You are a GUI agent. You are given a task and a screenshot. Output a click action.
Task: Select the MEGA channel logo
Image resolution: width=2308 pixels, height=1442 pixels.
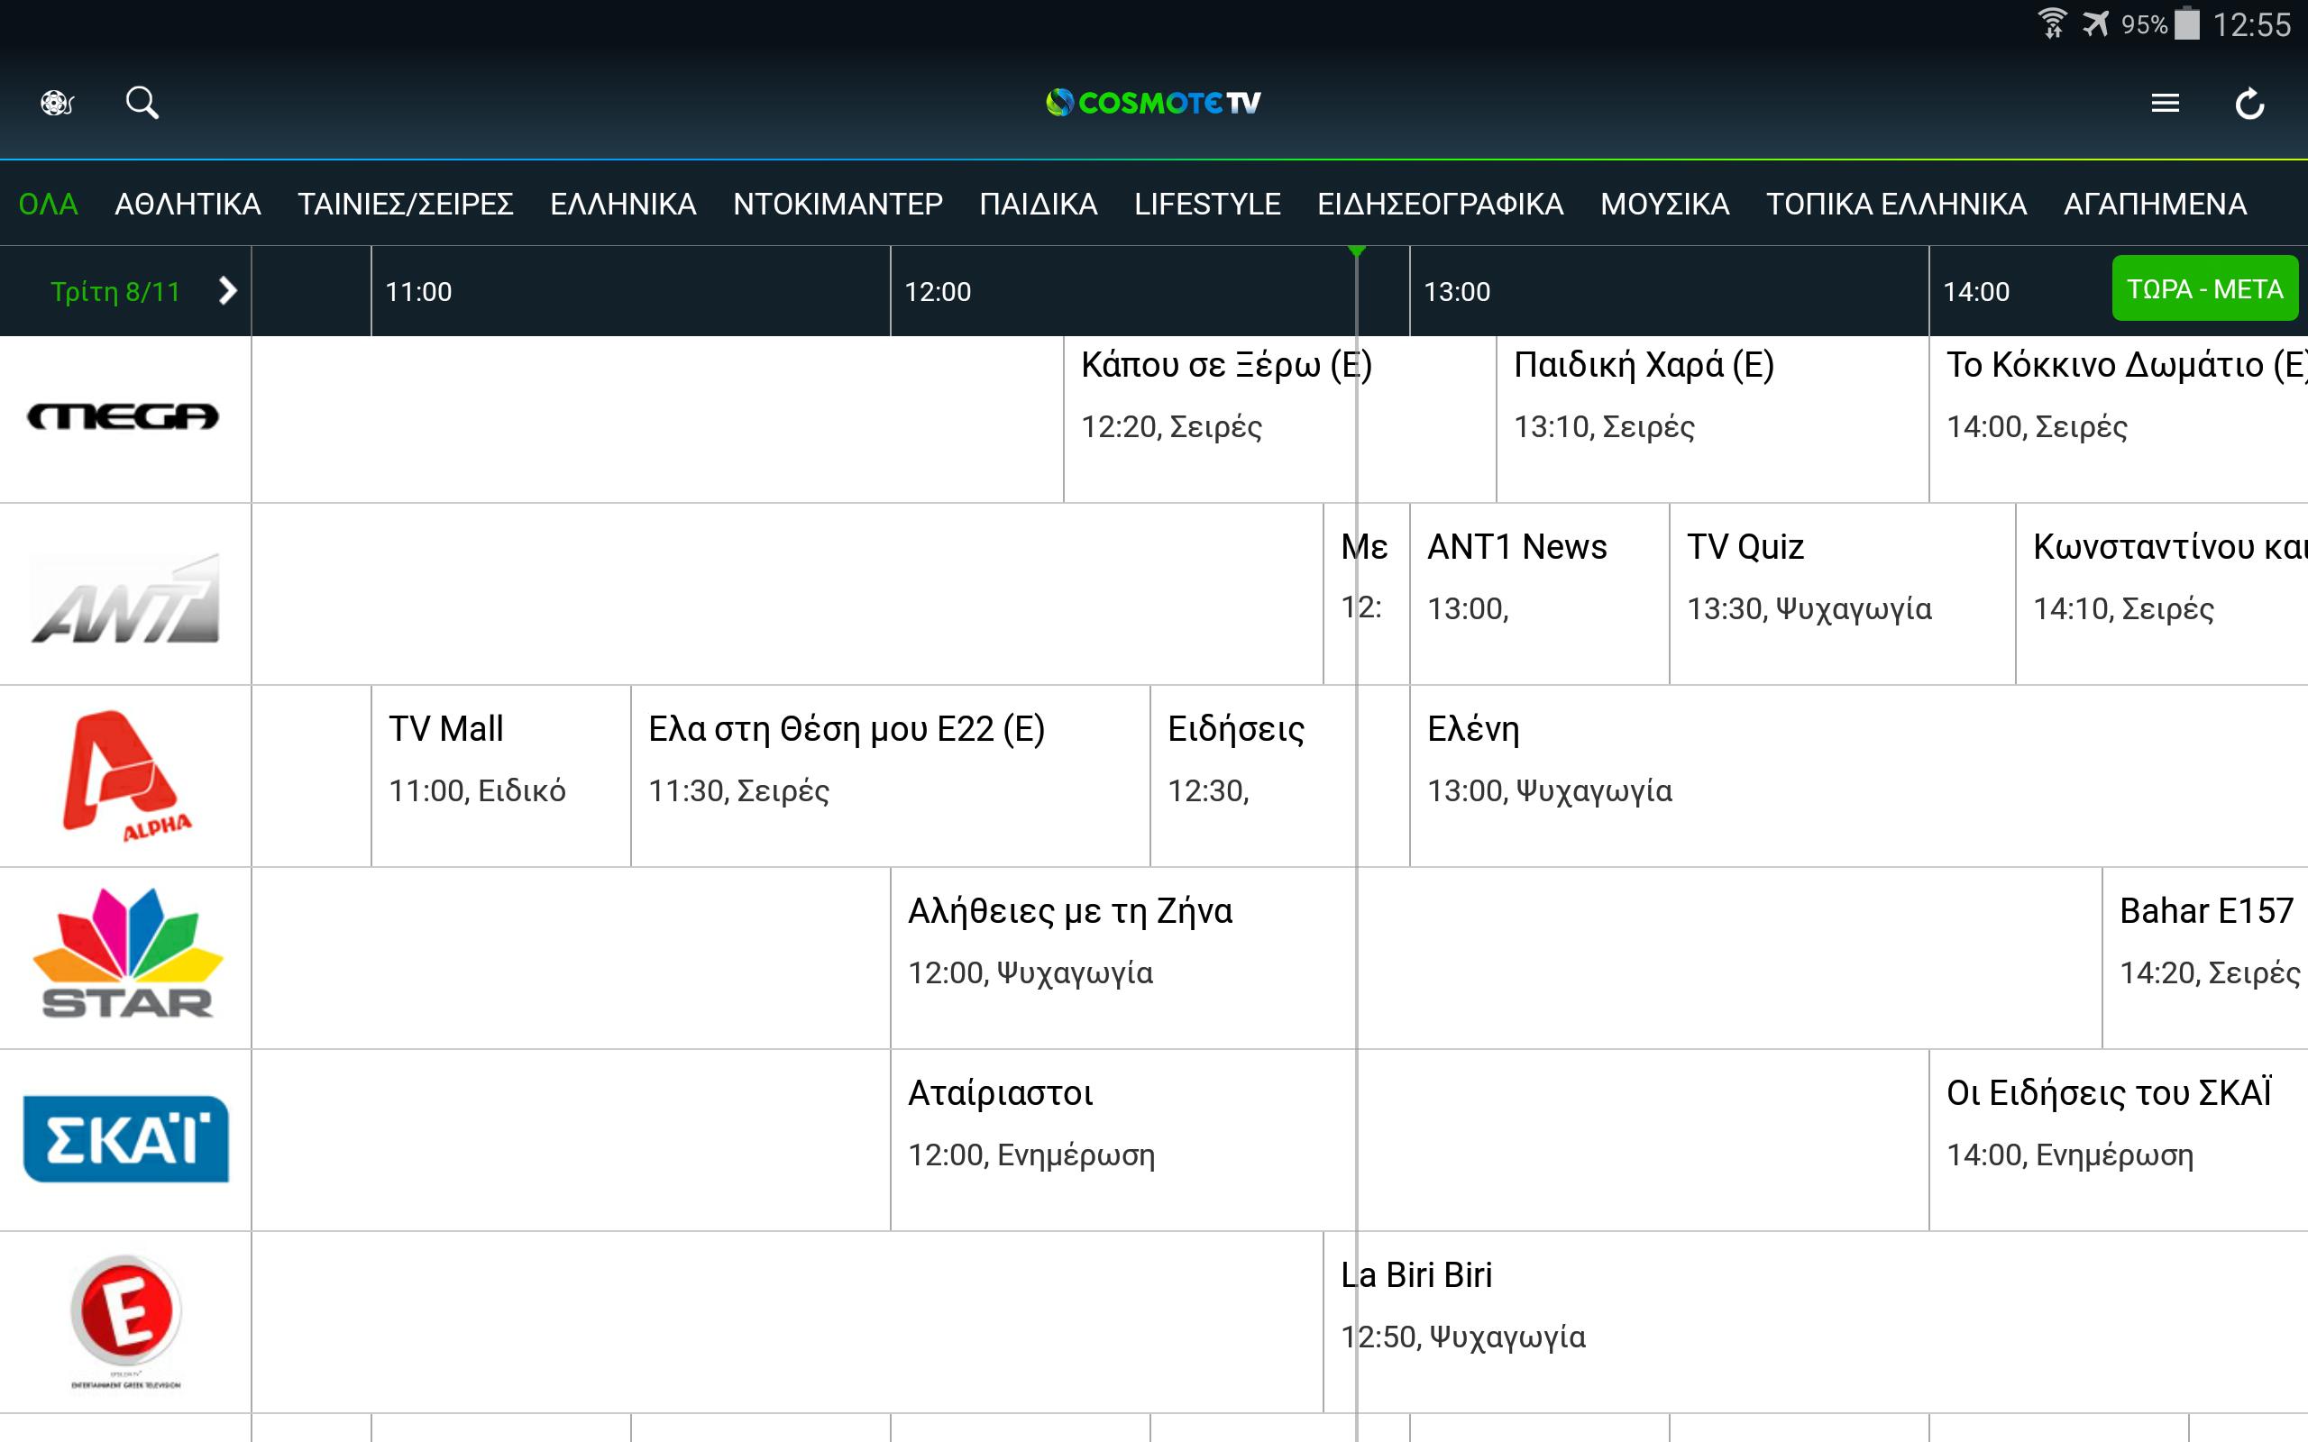pos(124,415)
